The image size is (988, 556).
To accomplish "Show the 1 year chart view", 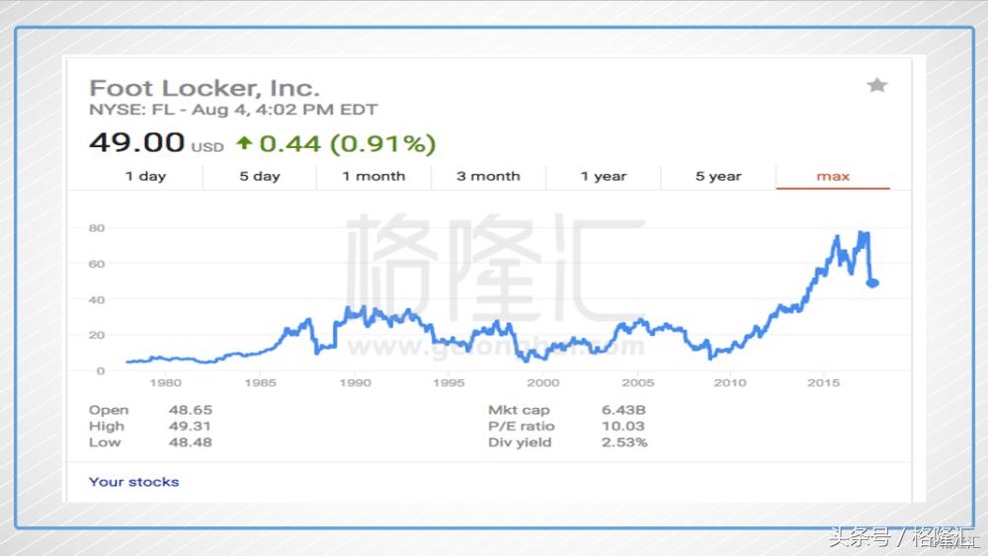I will (604, 177).
